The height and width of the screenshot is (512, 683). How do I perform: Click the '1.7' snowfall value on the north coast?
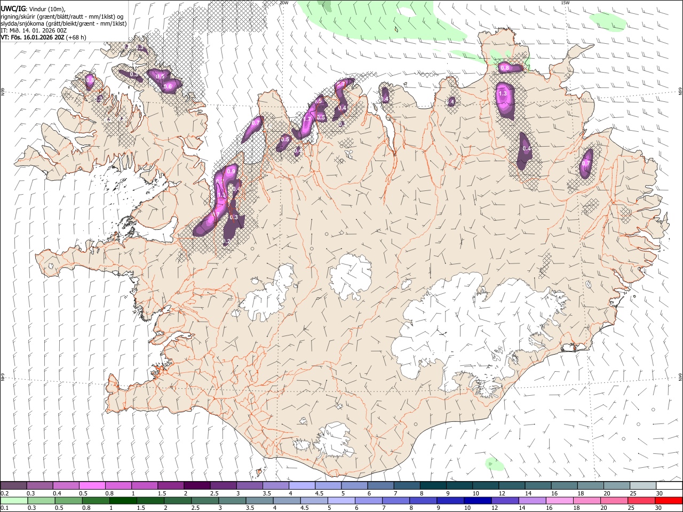point(307,120)
